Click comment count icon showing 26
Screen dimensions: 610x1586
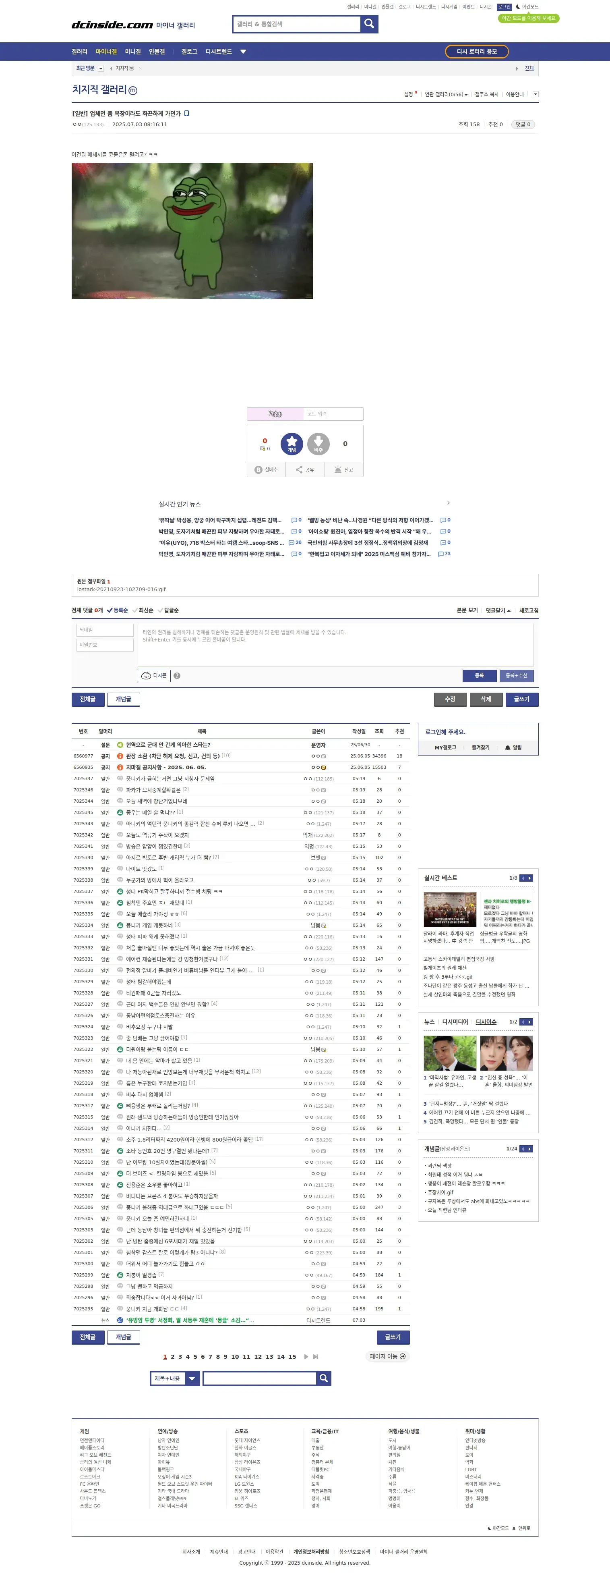pyautogui.click(x=295, y=542)
